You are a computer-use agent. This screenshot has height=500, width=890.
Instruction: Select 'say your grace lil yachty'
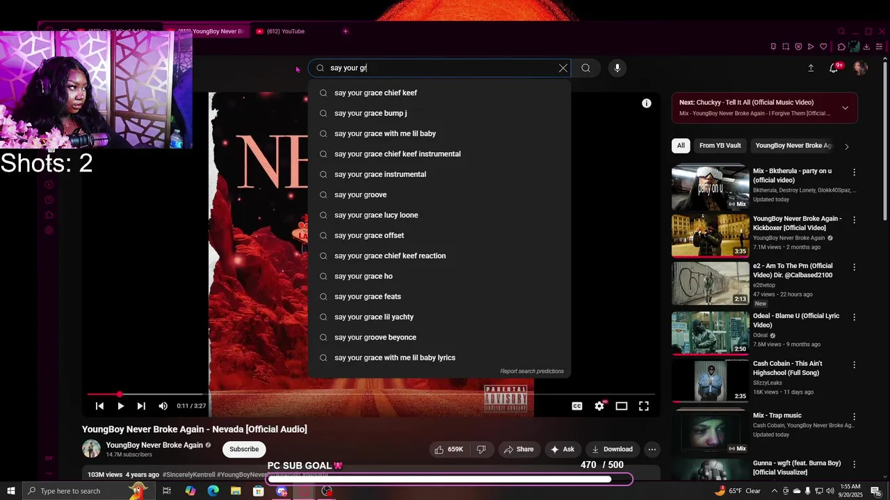[439, 317]
